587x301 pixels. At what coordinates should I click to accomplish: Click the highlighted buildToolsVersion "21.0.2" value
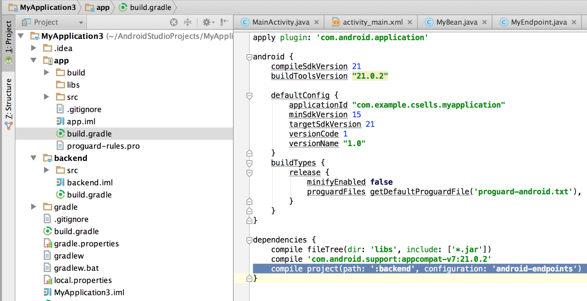(x=370, y=76)
